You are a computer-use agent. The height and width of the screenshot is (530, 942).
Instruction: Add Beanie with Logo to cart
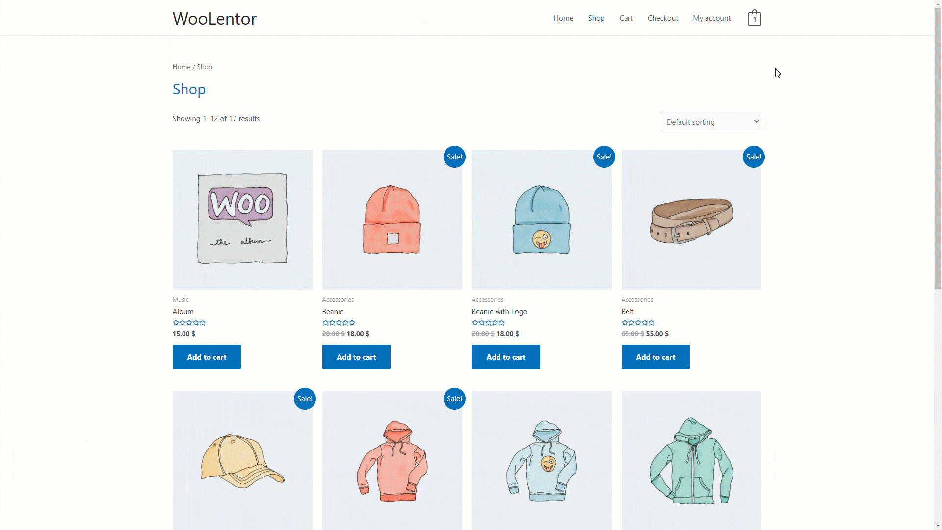pyautogui.click(x=506, y=357)
